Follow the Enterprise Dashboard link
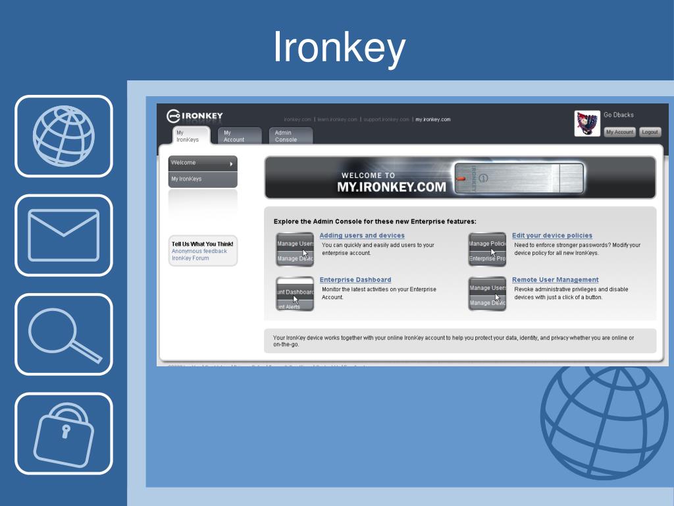The image size is (674, 506). [355, 279]
